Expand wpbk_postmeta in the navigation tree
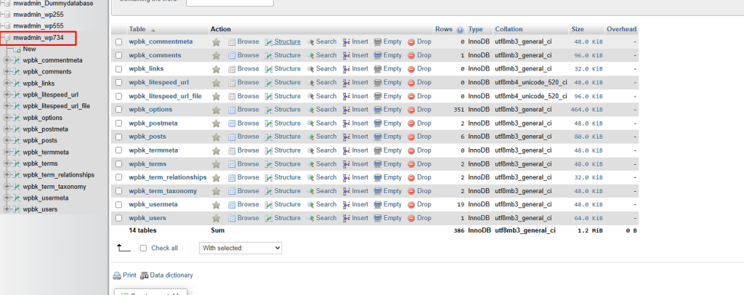This screenshot has width=744, height=295. [7, 129]
